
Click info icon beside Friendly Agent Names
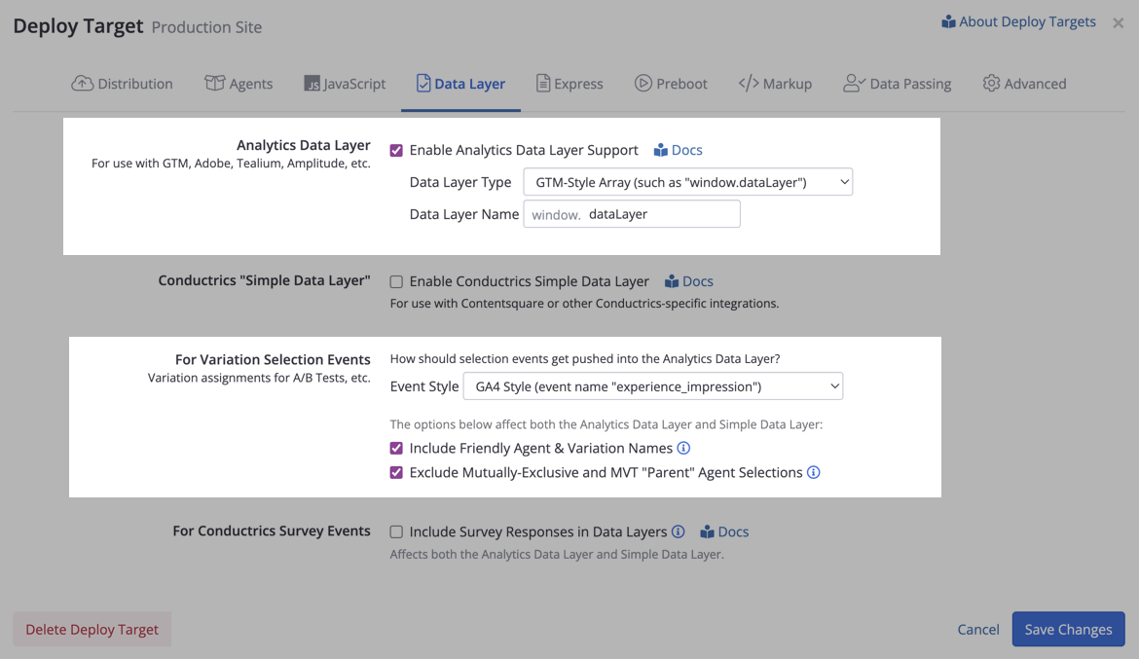pyautogui.click(x=683, y=449)
